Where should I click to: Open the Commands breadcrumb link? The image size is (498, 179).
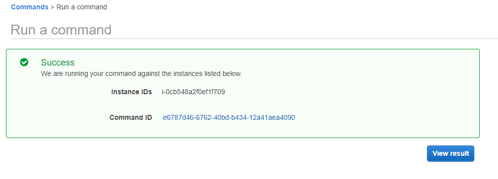tap(30, 7)
